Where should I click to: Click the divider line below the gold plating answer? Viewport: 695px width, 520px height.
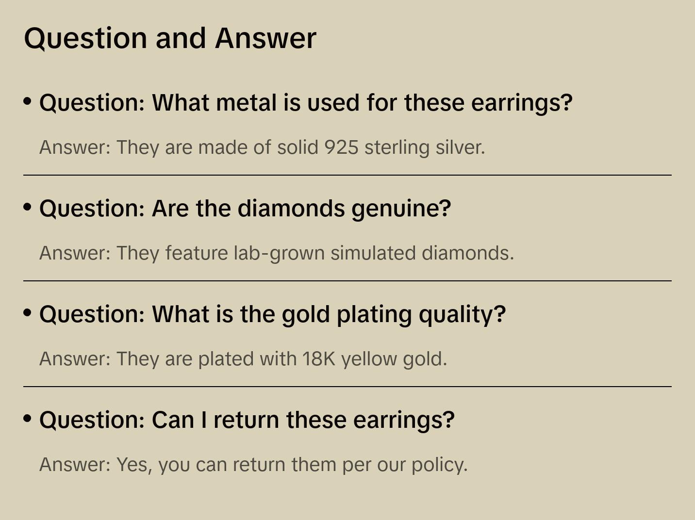(347, 387)
